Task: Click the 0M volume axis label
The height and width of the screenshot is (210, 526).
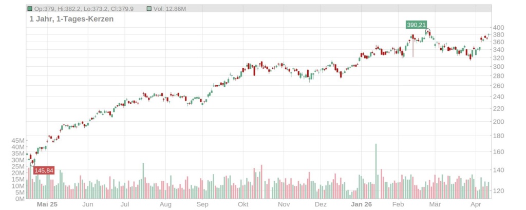Action: coord(20,198)
